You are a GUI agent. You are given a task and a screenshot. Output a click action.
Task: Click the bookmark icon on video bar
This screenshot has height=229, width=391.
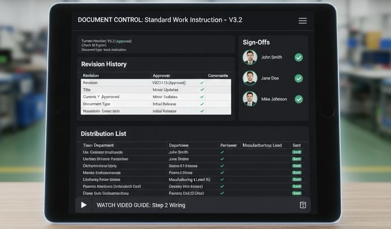click(303, 205)
